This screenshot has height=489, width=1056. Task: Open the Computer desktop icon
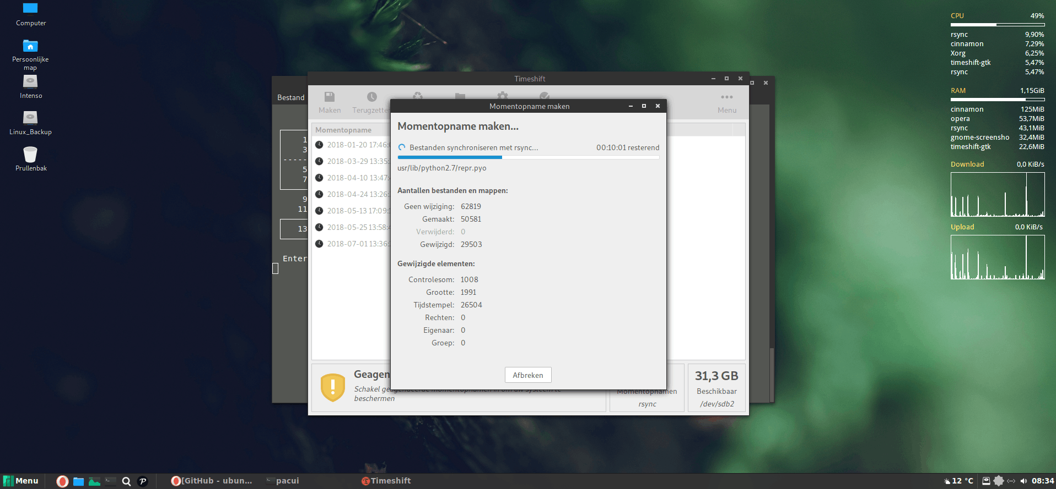coord(30,15)
